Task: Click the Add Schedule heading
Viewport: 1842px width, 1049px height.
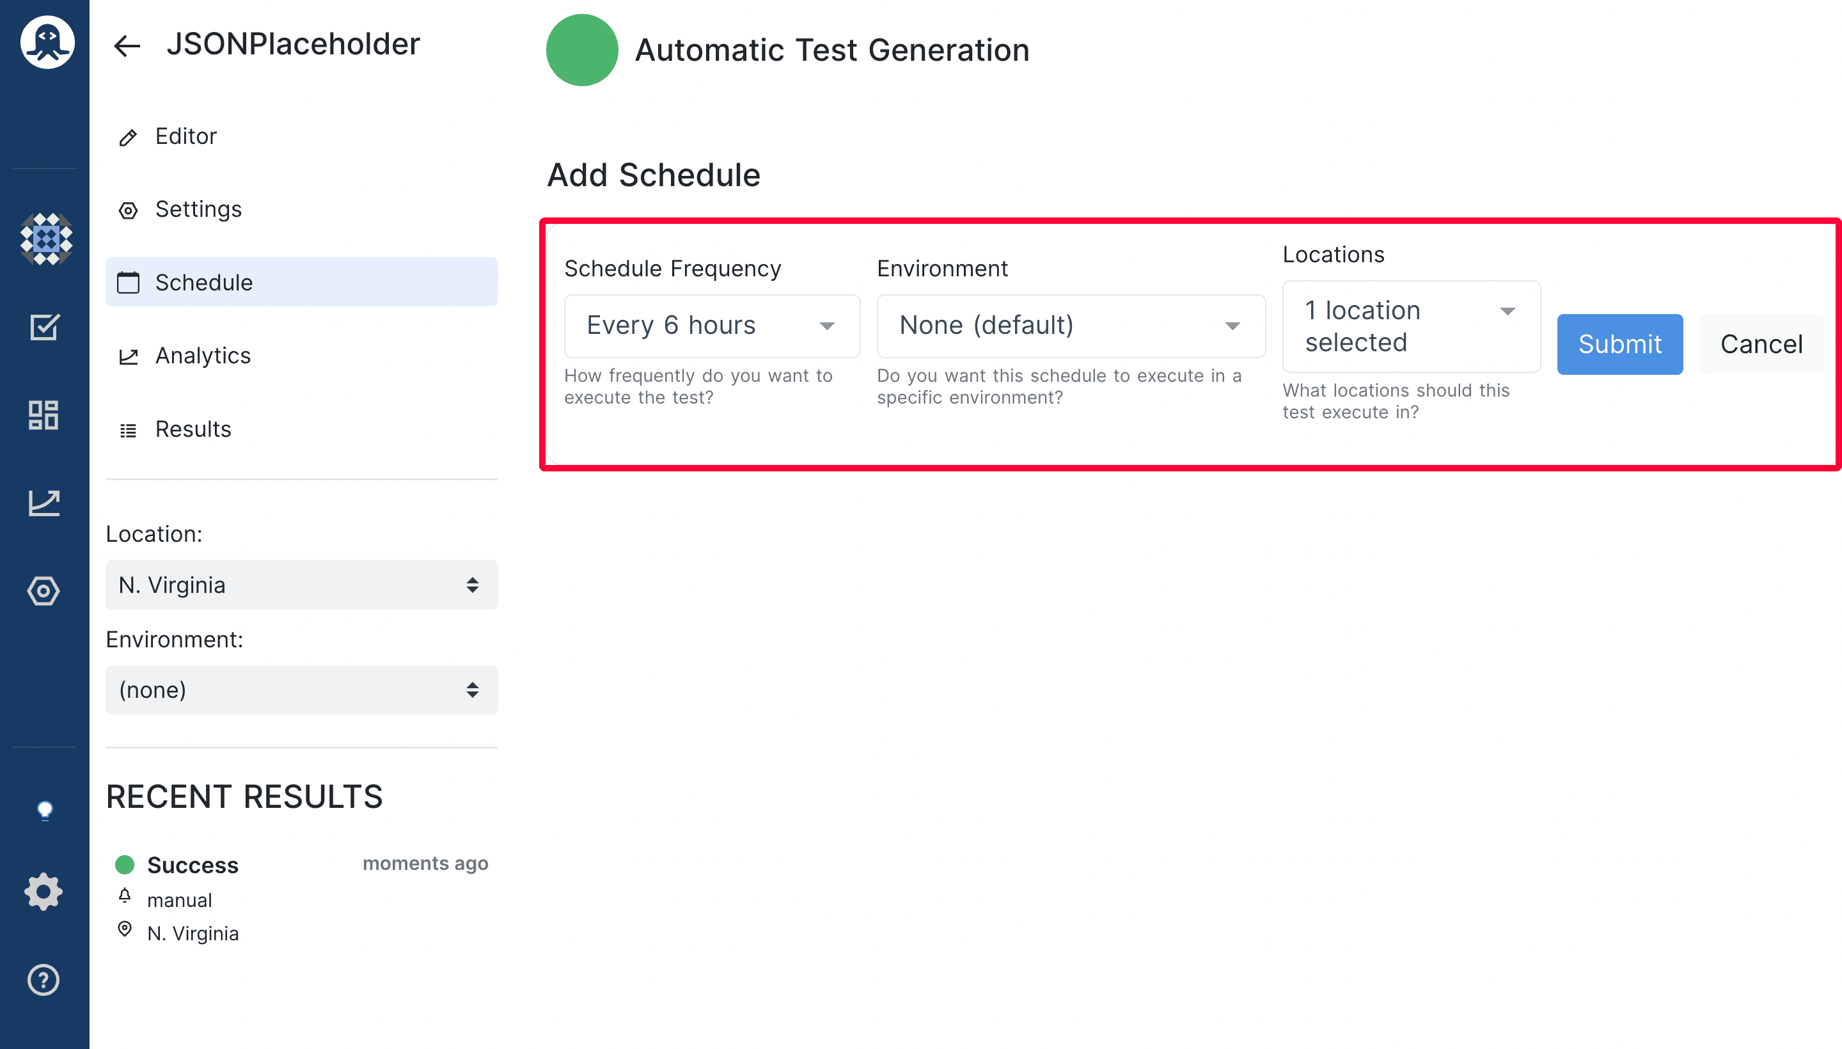Action: (654, 175)
